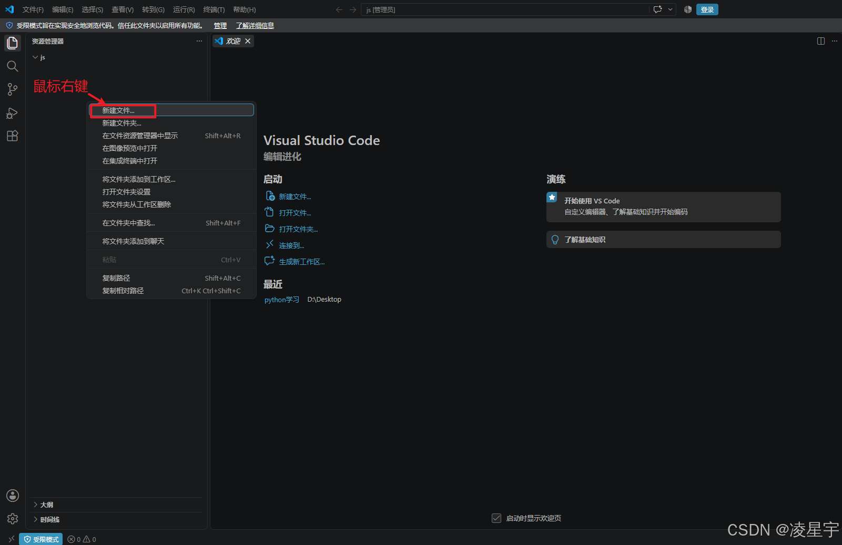
Task: Select 在集成终端中打开 context menu entry
Action: pos(171,161)
